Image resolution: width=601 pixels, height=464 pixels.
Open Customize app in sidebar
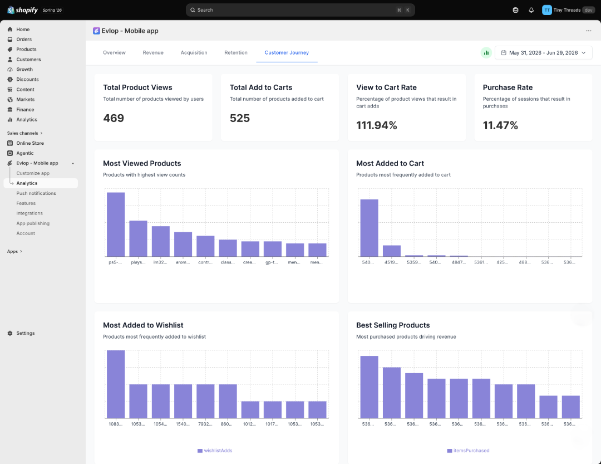click(x=33, y=173)
